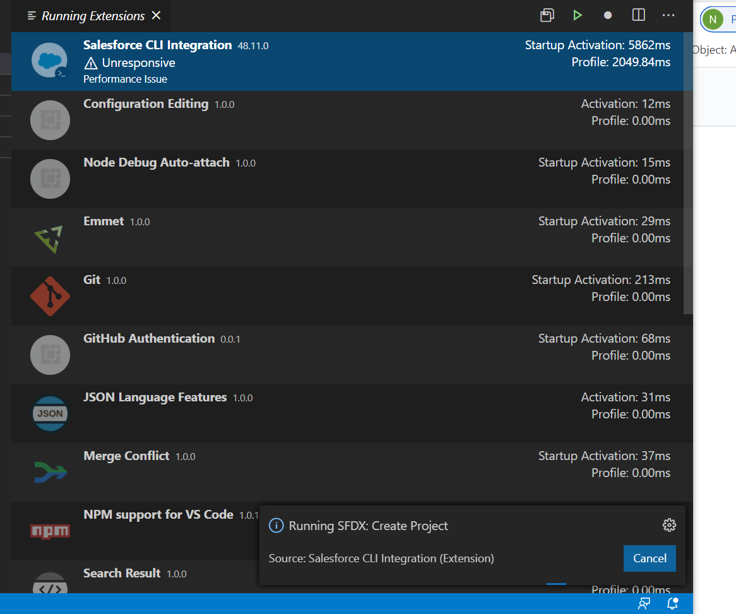Image resolution: width=736 pixels, height=614 pixels.
Task: Cancel the SFDX Create Project task
Action: click(x=650, y=558)
